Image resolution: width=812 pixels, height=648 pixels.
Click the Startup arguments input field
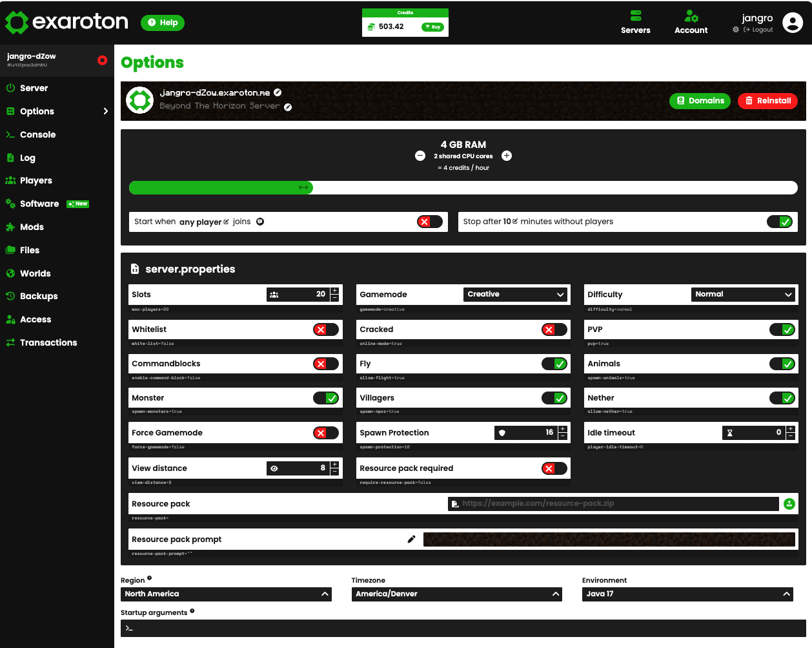463,628
